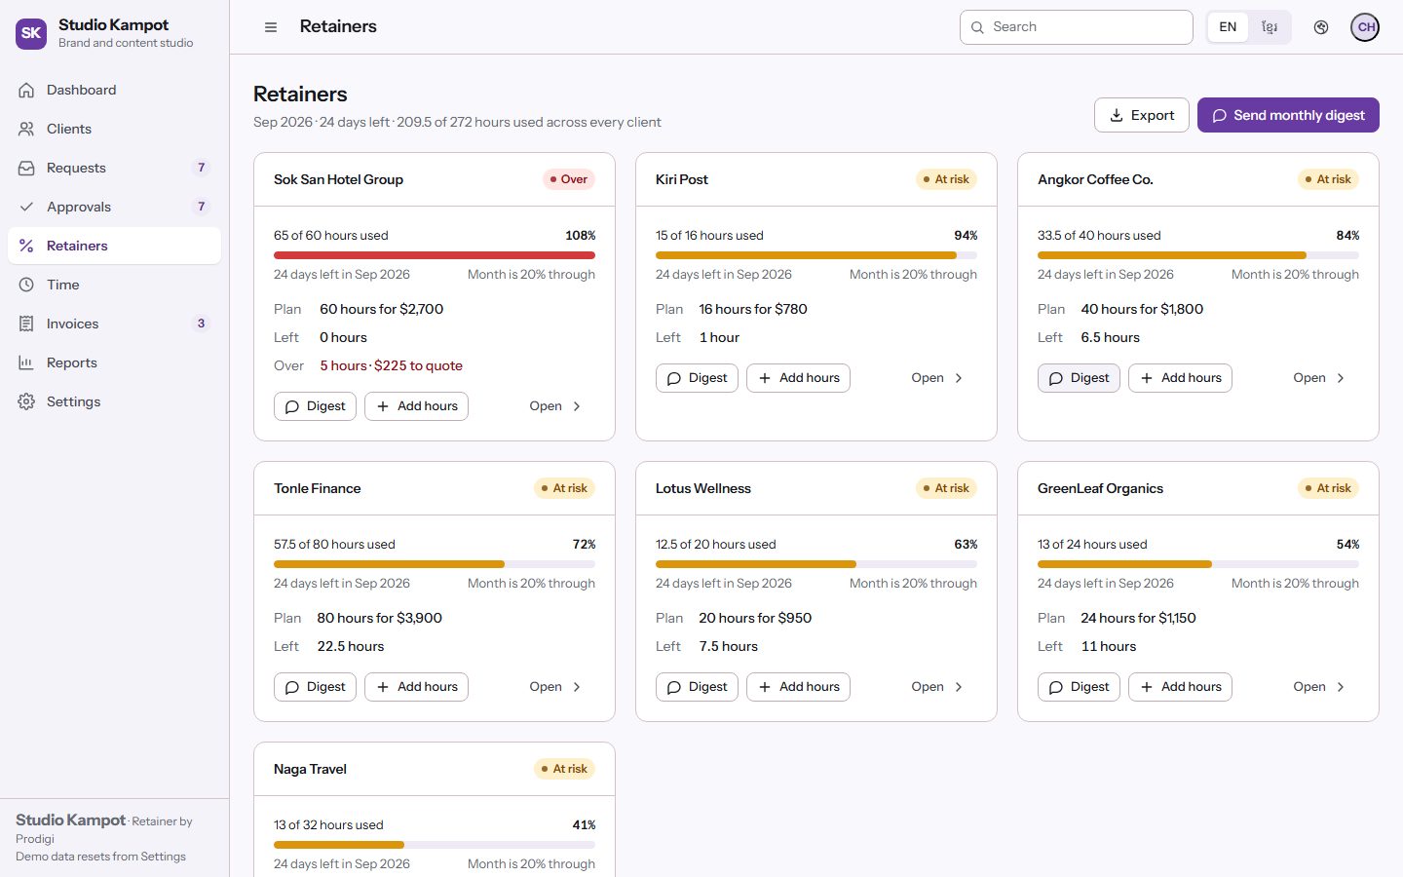Click the Requests inbox icon

point(26,168)
